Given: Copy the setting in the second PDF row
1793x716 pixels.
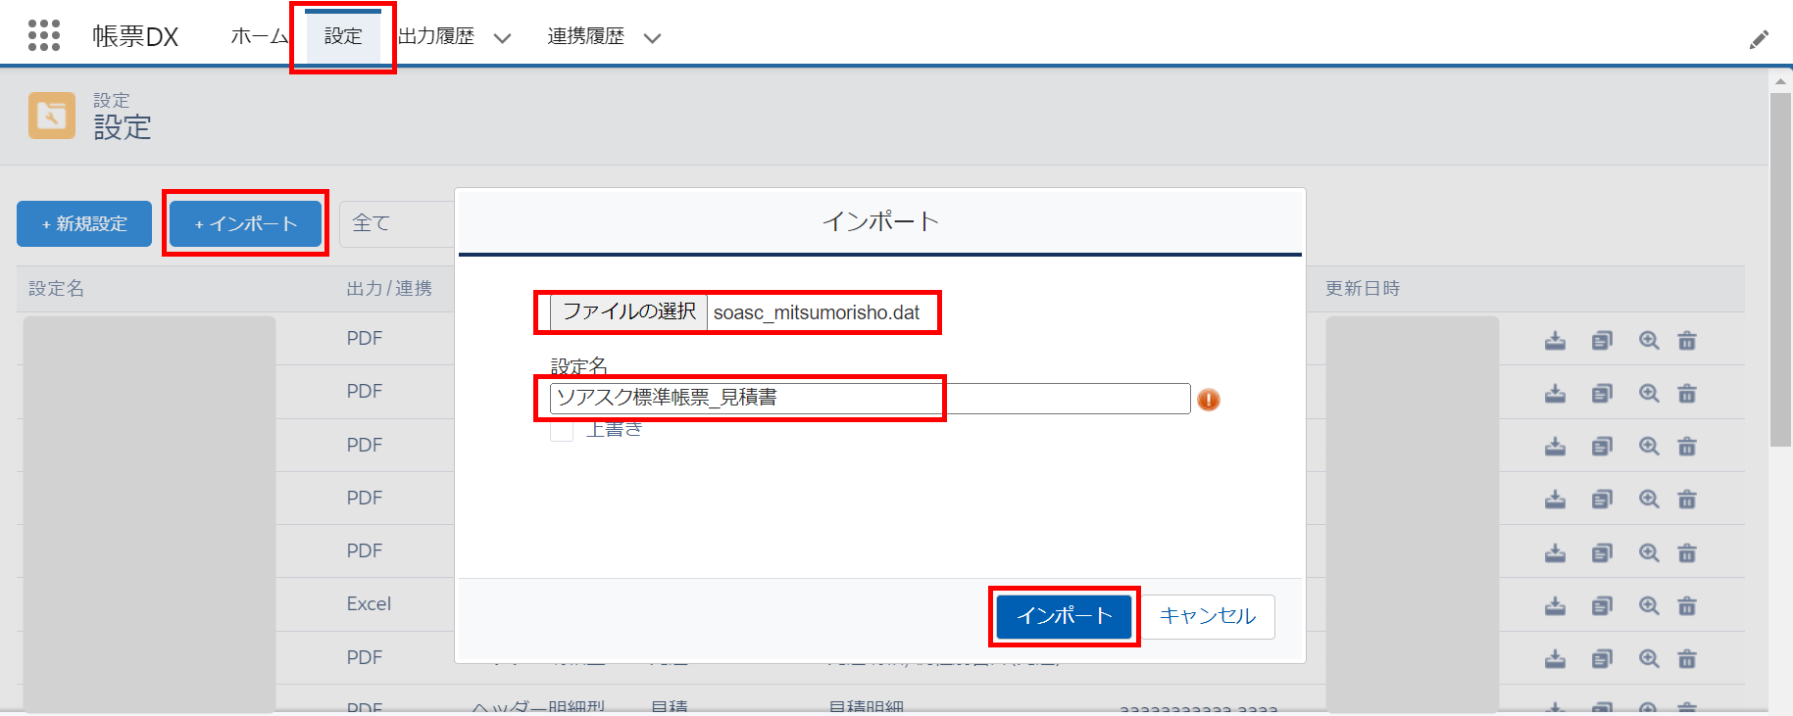Looking at the screenshot, I should point(1602,393).
